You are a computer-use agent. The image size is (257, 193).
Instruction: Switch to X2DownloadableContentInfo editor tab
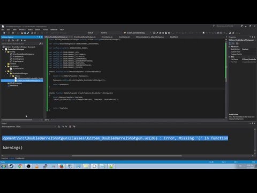point(149,37)
